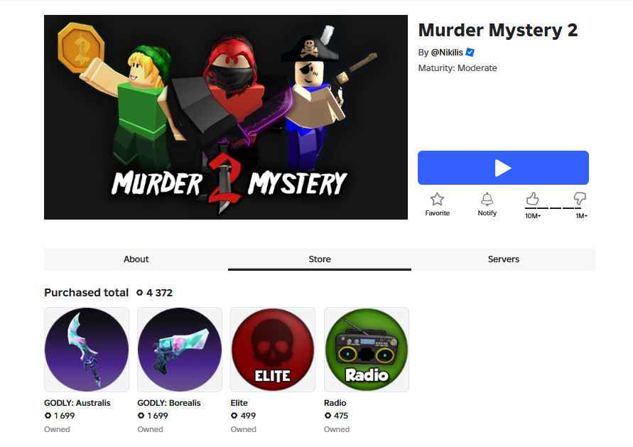Click the GODLY: Borealis item name
633x447 pixels.
[x=169, y=402]
